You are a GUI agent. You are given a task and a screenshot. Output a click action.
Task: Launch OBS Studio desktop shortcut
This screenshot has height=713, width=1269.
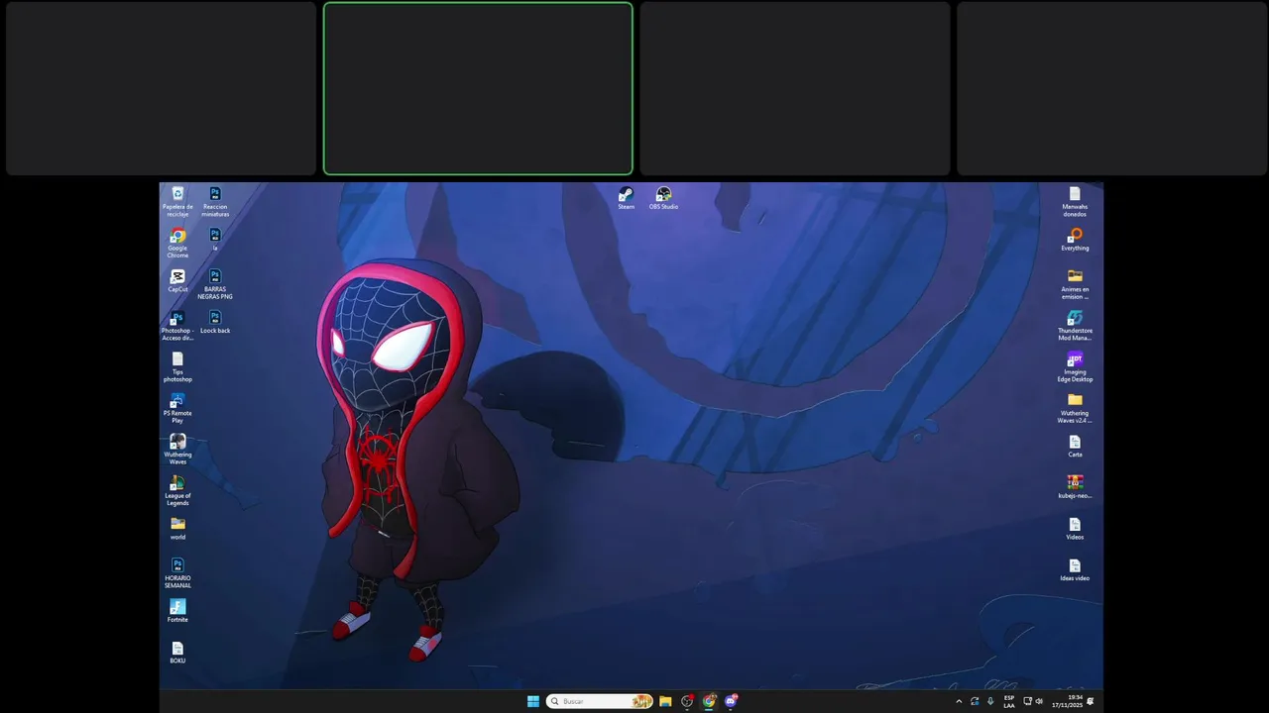pyautogui.click(x=663, y=198)
